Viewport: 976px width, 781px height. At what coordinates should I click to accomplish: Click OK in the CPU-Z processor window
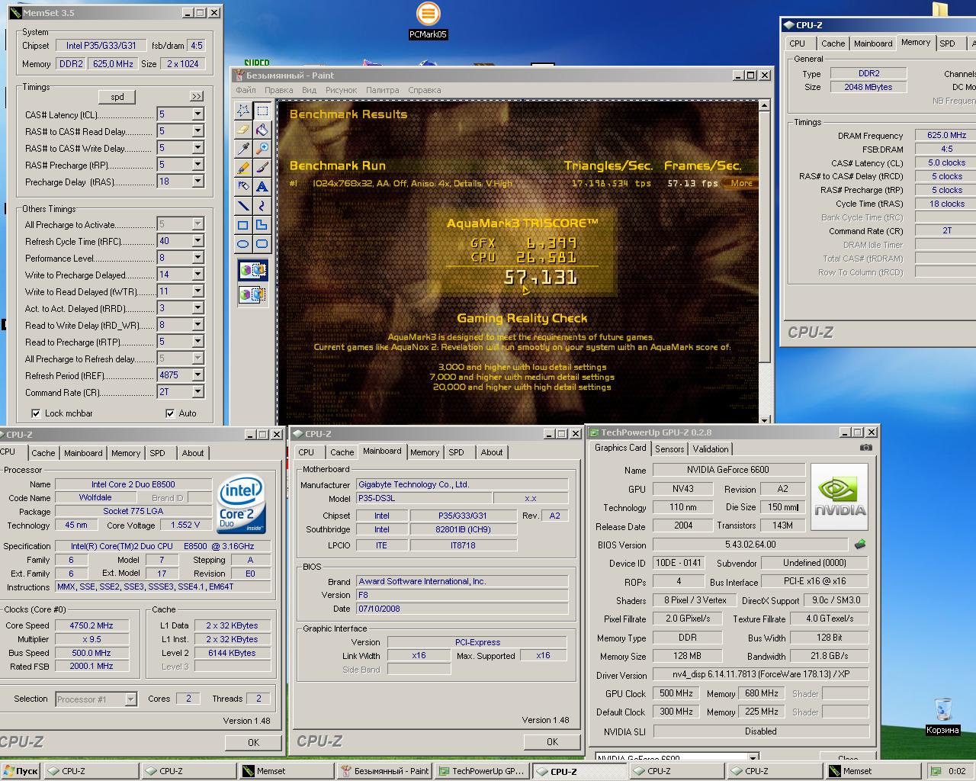pos(253,742)
